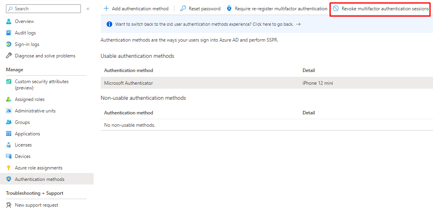Go to Administrative units page
Viewport: 433px width, 211px height.
point(35,111)
